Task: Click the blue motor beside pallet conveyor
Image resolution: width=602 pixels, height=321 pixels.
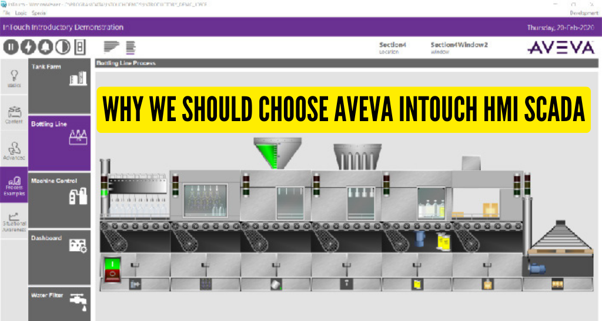Action: click(x=536, y=268)
